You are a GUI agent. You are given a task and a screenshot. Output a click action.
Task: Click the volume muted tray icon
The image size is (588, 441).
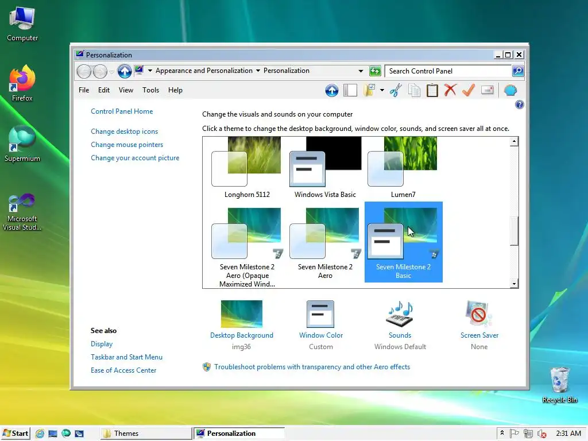pyautogui.click(x=541, y=434)
